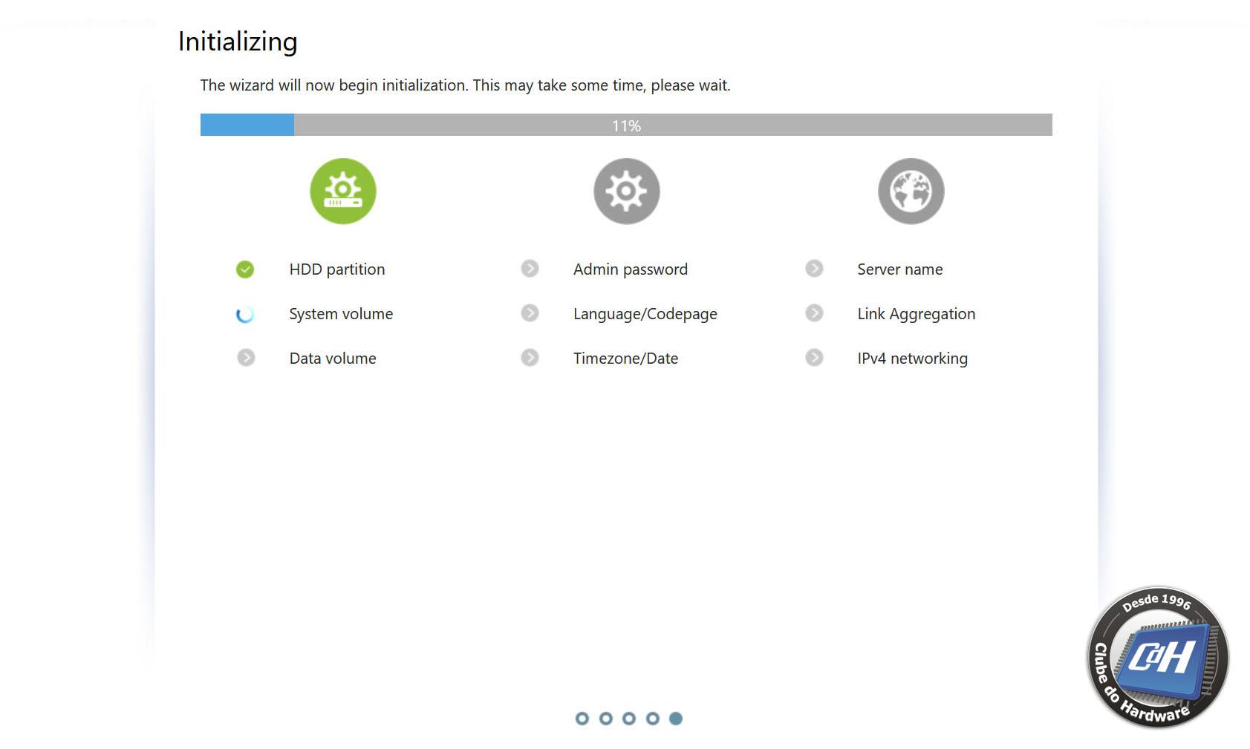Click the Language/Codepage label
The width and height of the screenshot is (1250, 749).
pos(645,314)
